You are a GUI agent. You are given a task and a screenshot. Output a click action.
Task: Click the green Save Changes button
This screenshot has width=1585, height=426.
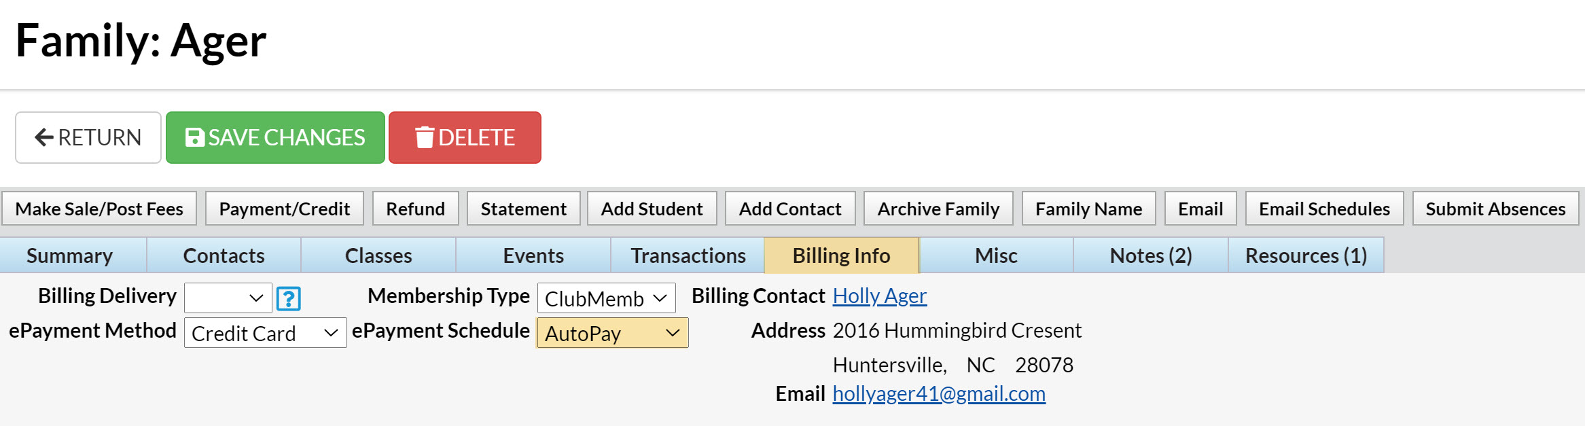(x=275, y=138)
